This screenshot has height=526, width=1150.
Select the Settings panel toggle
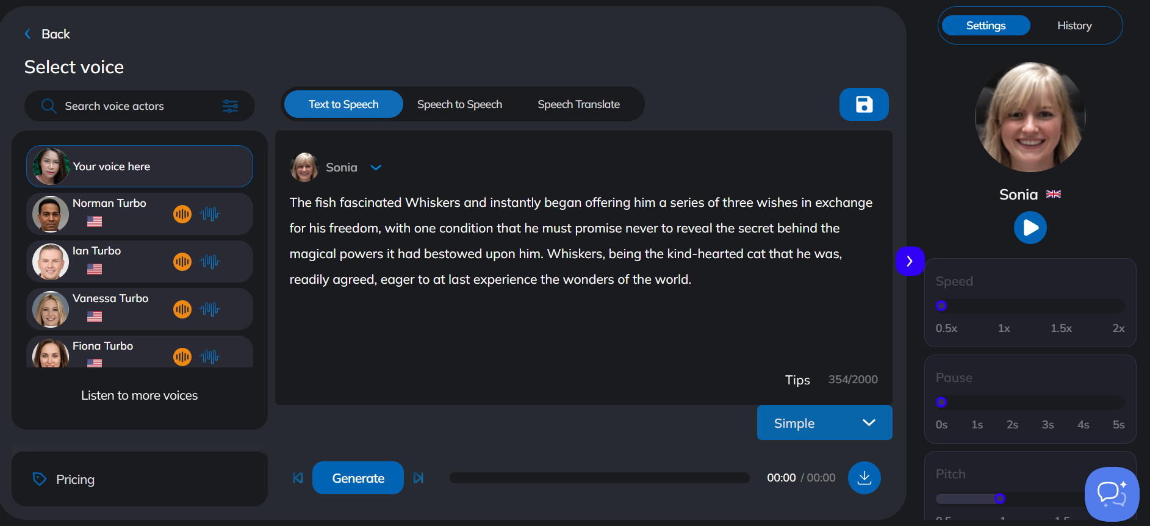[x=985, y=26]
